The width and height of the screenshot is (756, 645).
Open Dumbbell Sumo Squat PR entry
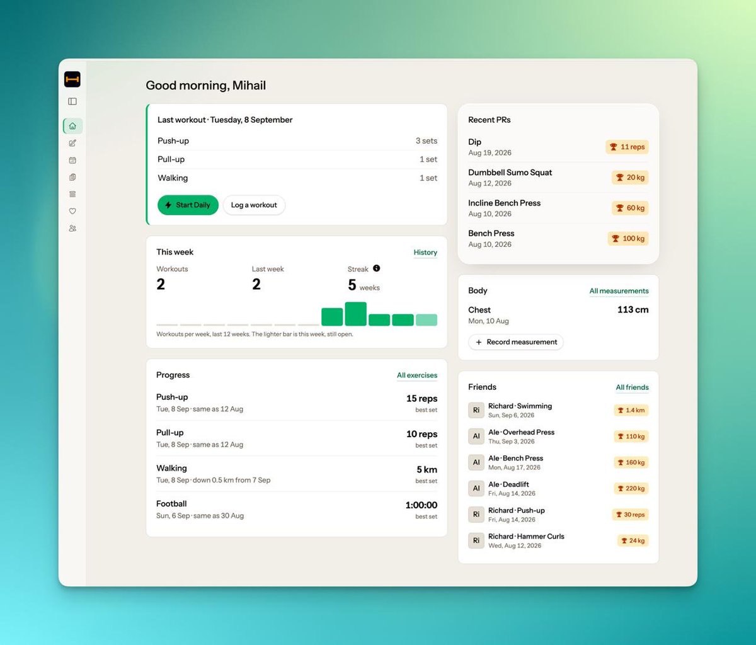(x=558, y=178)
